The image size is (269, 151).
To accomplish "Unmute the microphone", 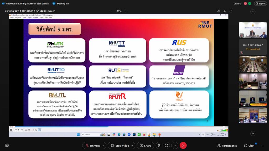I will click(92, 145).
